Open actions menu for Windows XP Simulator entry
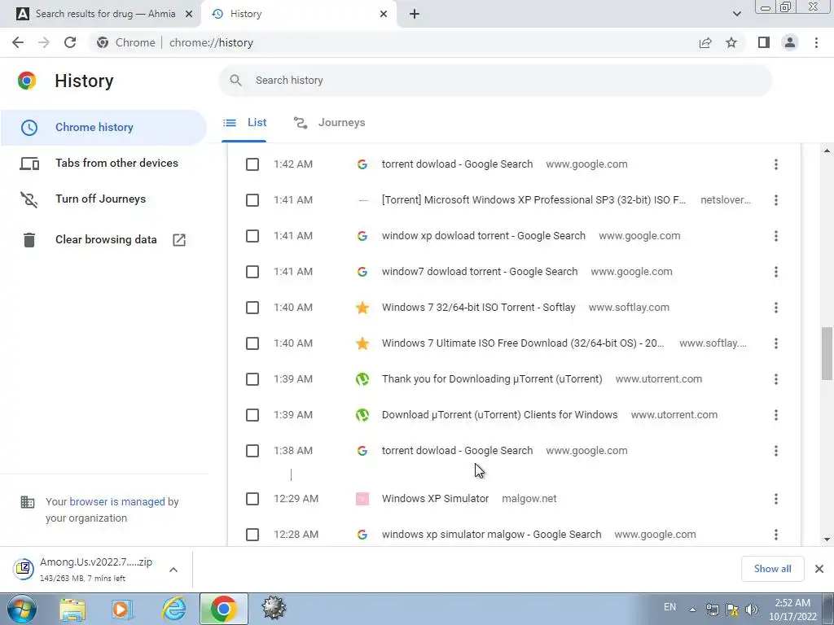This screenshot has width=834, height=625. pyautogui.click(x=776, y=499)
